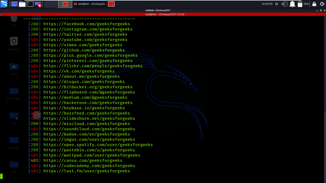Switch to kali@kali ~/Desktop/SI taskbar window

click(x=90, y=4)
